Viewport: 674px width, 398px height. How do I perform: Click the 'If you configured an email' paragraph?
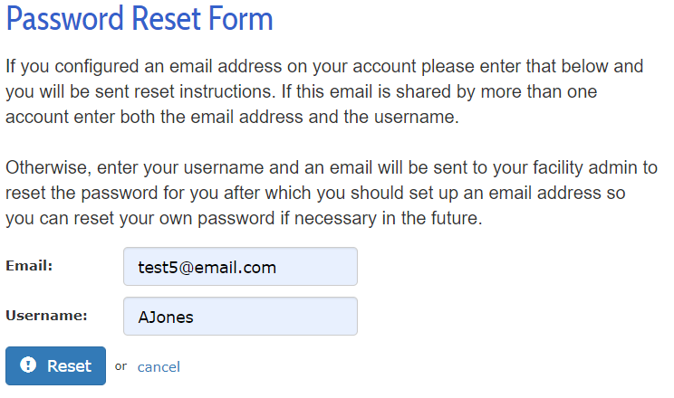[324, 91]
